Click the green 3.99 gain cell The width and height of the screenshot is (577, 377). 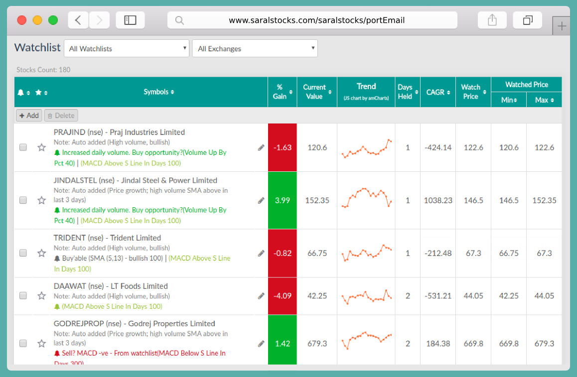tap(282, 201)
